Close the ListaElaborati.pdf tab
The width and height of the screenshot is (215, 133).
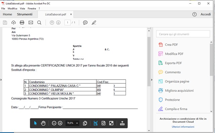(71, 14)
